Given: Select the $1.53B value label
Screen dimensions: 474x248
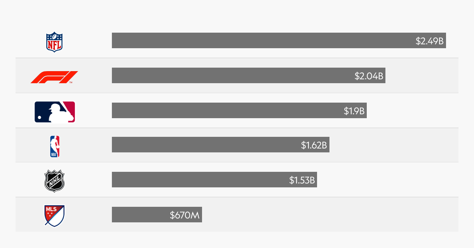Looking at the screenshot, I should pos(302,180).
